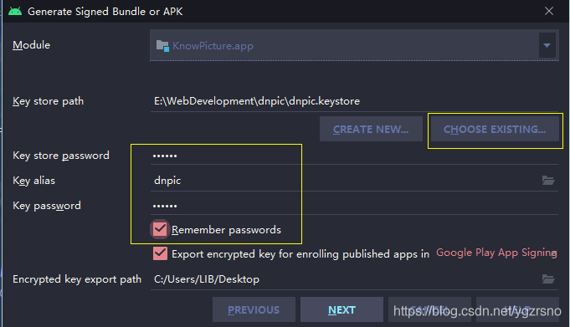Click the Android icon in title bar
The image size is (570, 327).
click(x=15, y=11)
